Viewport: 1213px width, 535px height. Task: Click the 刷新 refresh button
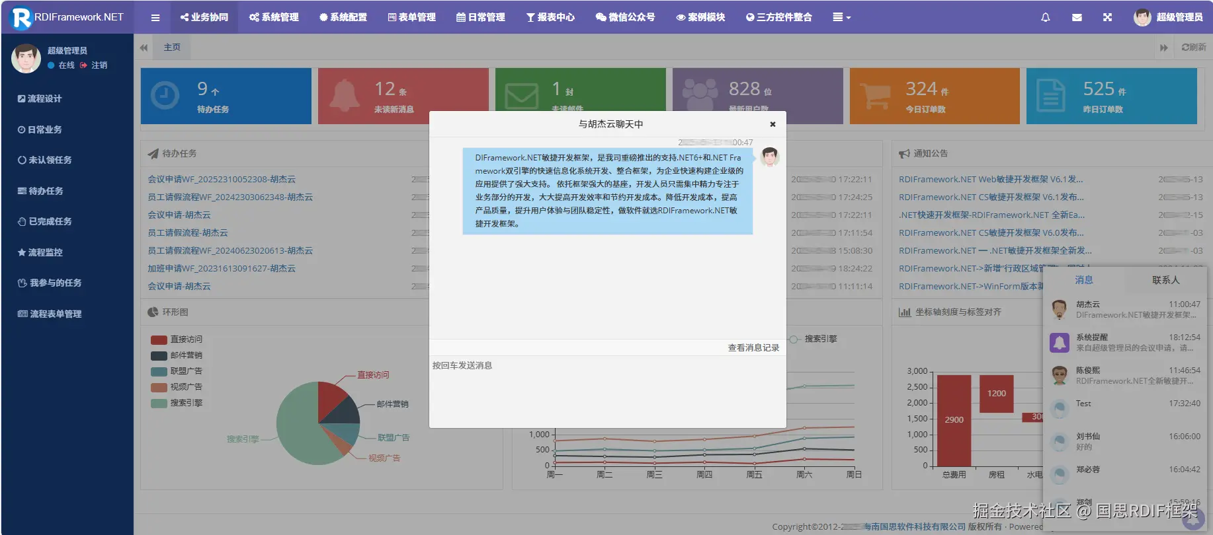[x=1194, y=48]
